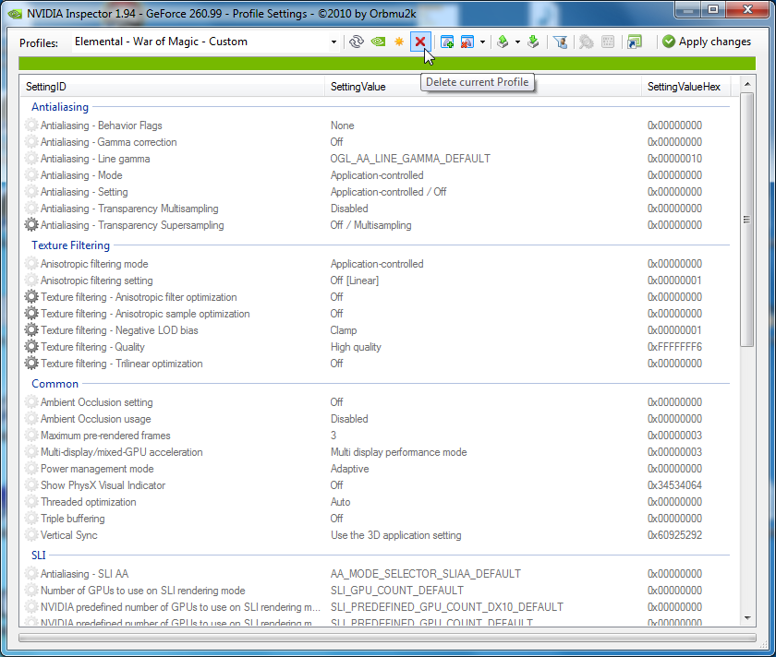Click the import profiles icon

coord(533,42)
